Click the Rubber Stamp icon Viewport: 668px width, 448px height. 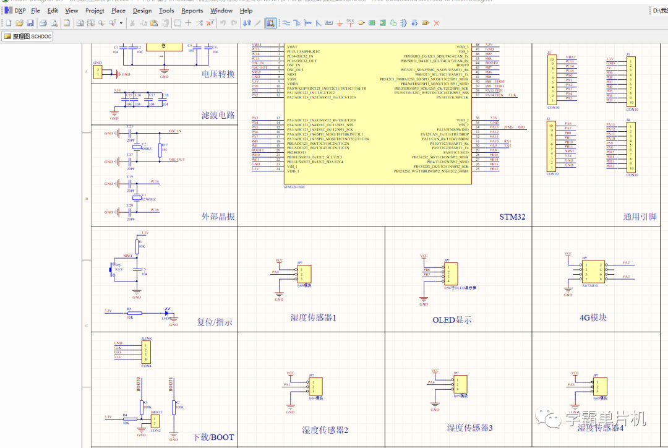pyautogui.click(x=165, y=23)
